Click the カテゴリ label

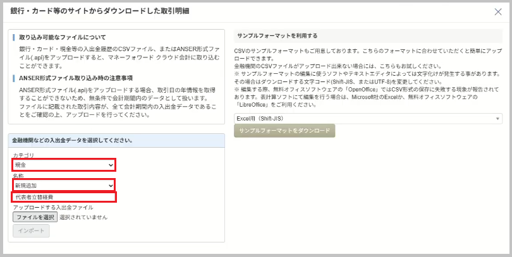tap(23, 155)
